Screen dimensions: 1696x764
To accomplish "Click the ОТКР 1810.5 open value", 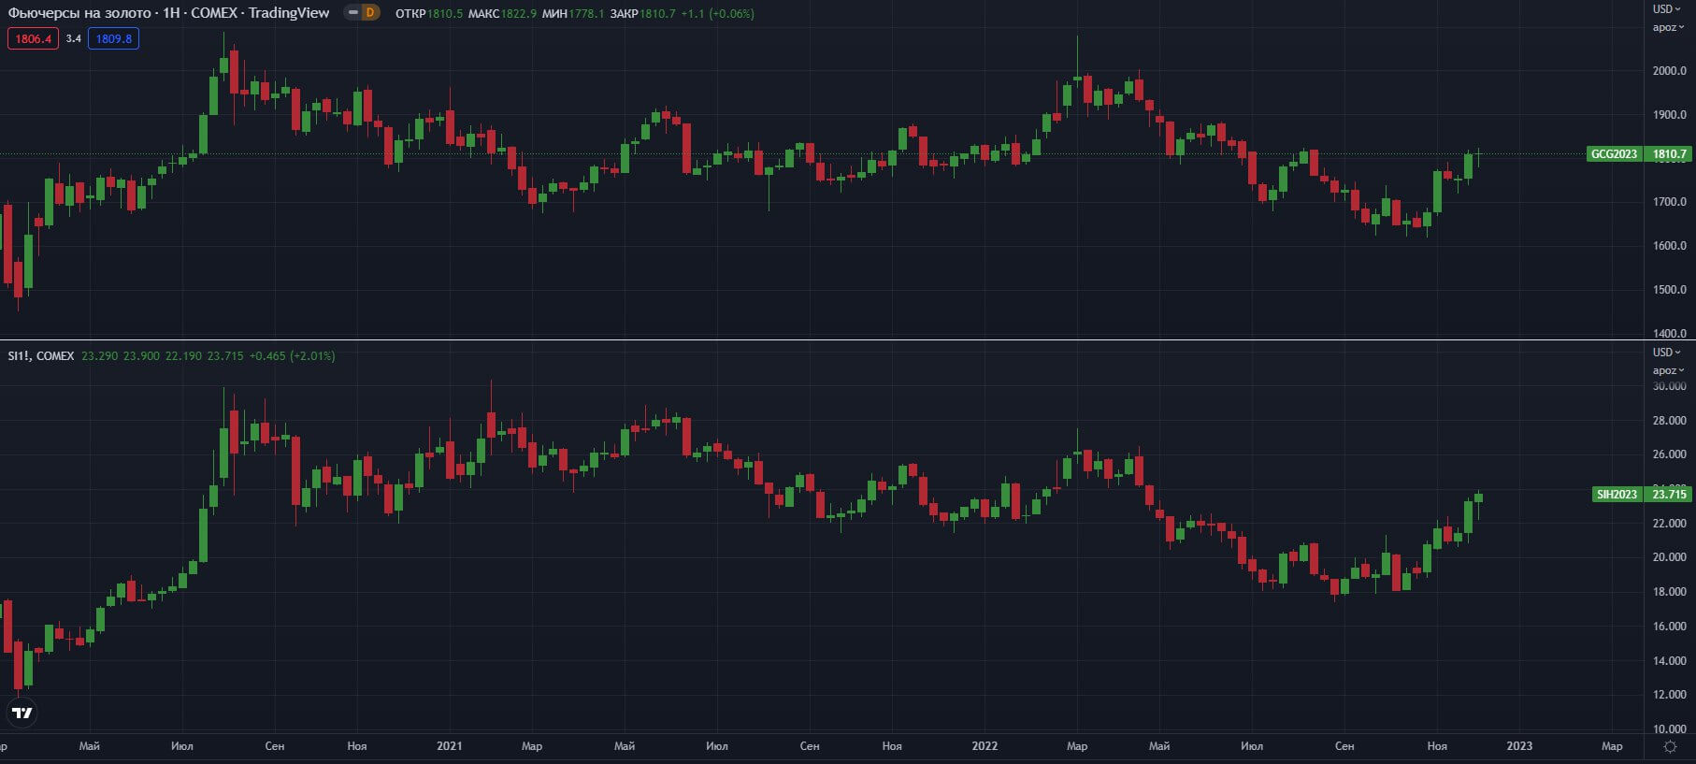I will tap(428, 13).
